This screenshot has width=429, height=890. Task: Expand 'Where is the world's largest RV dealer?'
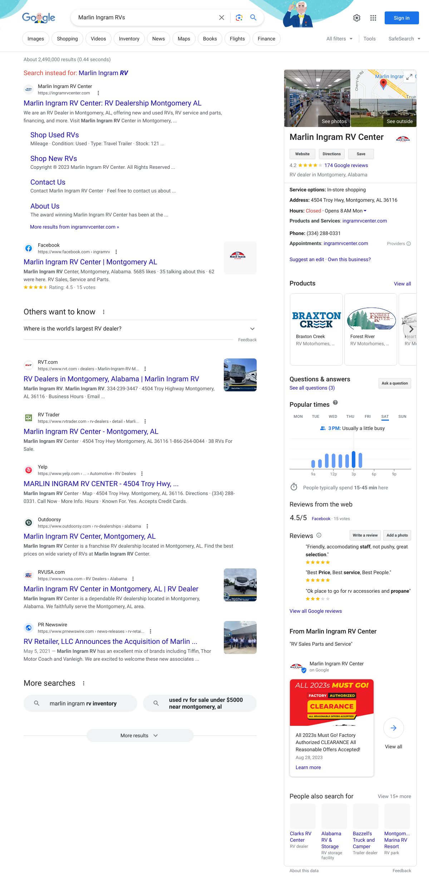point(252,329)
